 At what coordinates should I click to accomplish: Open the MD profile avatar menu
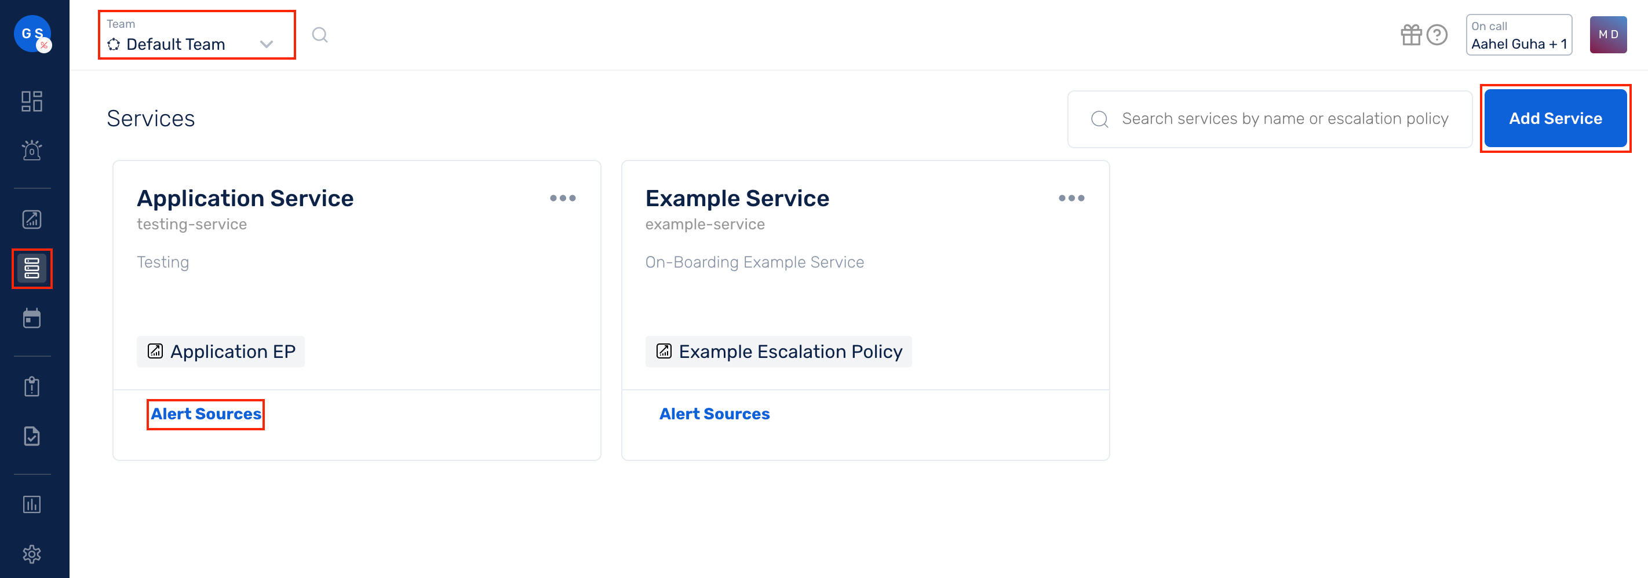[x=1609, y=35]
